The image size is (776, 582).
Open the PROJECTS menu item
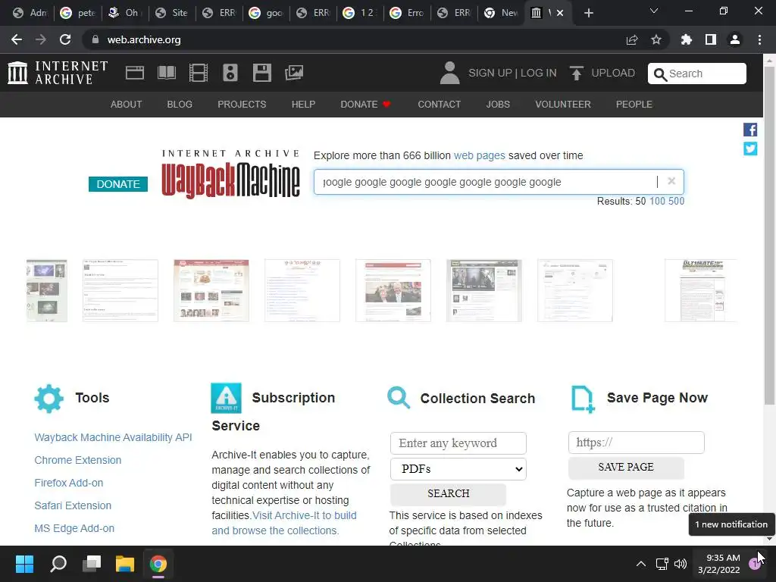click(x=242, y=105)
